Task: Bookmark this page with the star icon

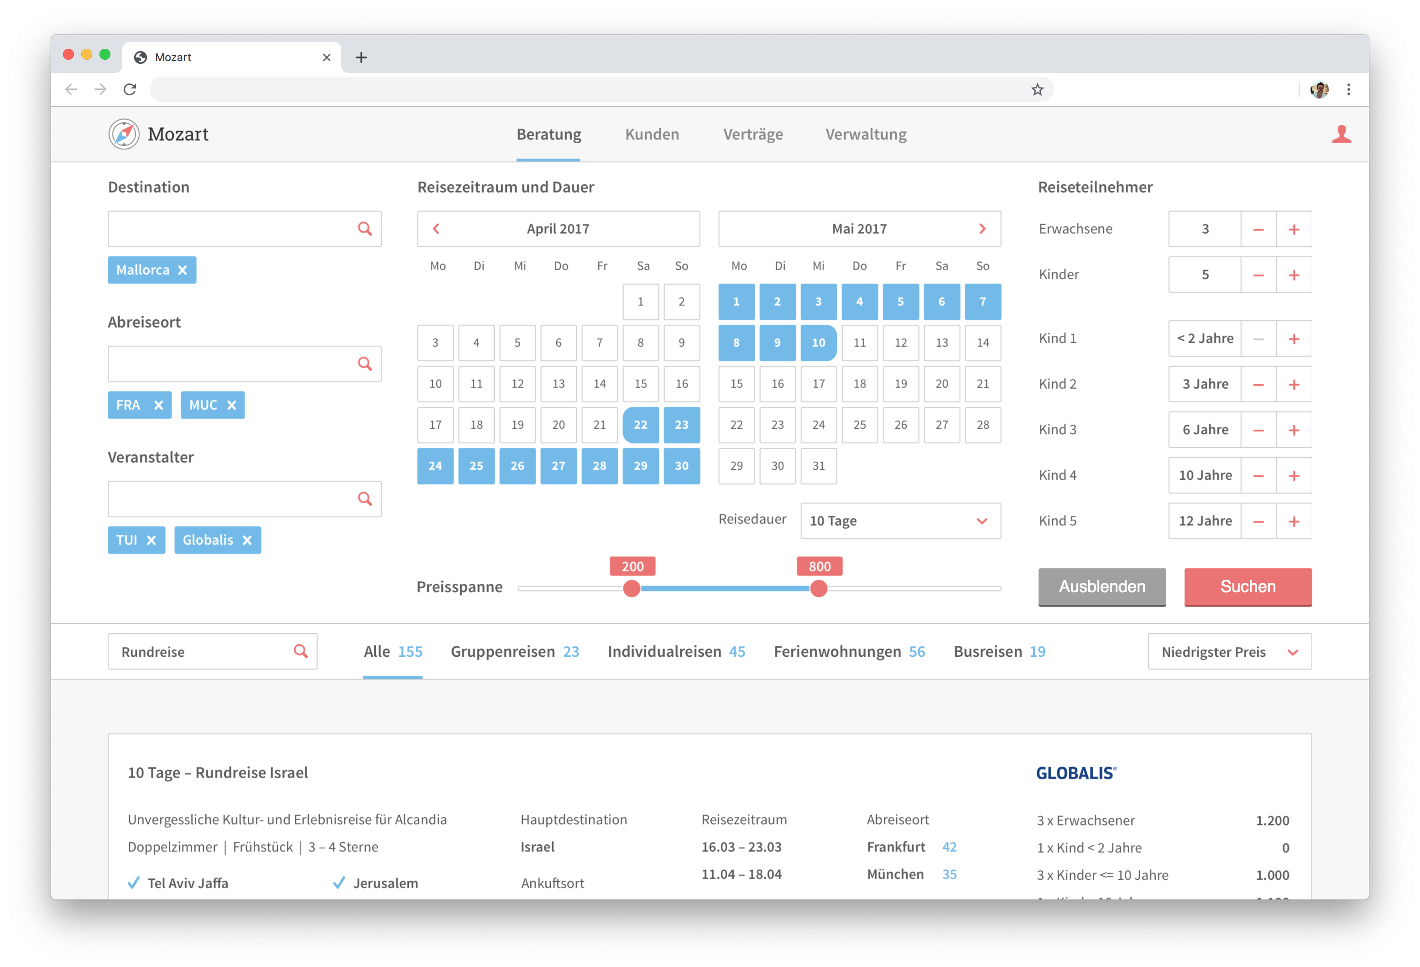Action: (1038, 90)
